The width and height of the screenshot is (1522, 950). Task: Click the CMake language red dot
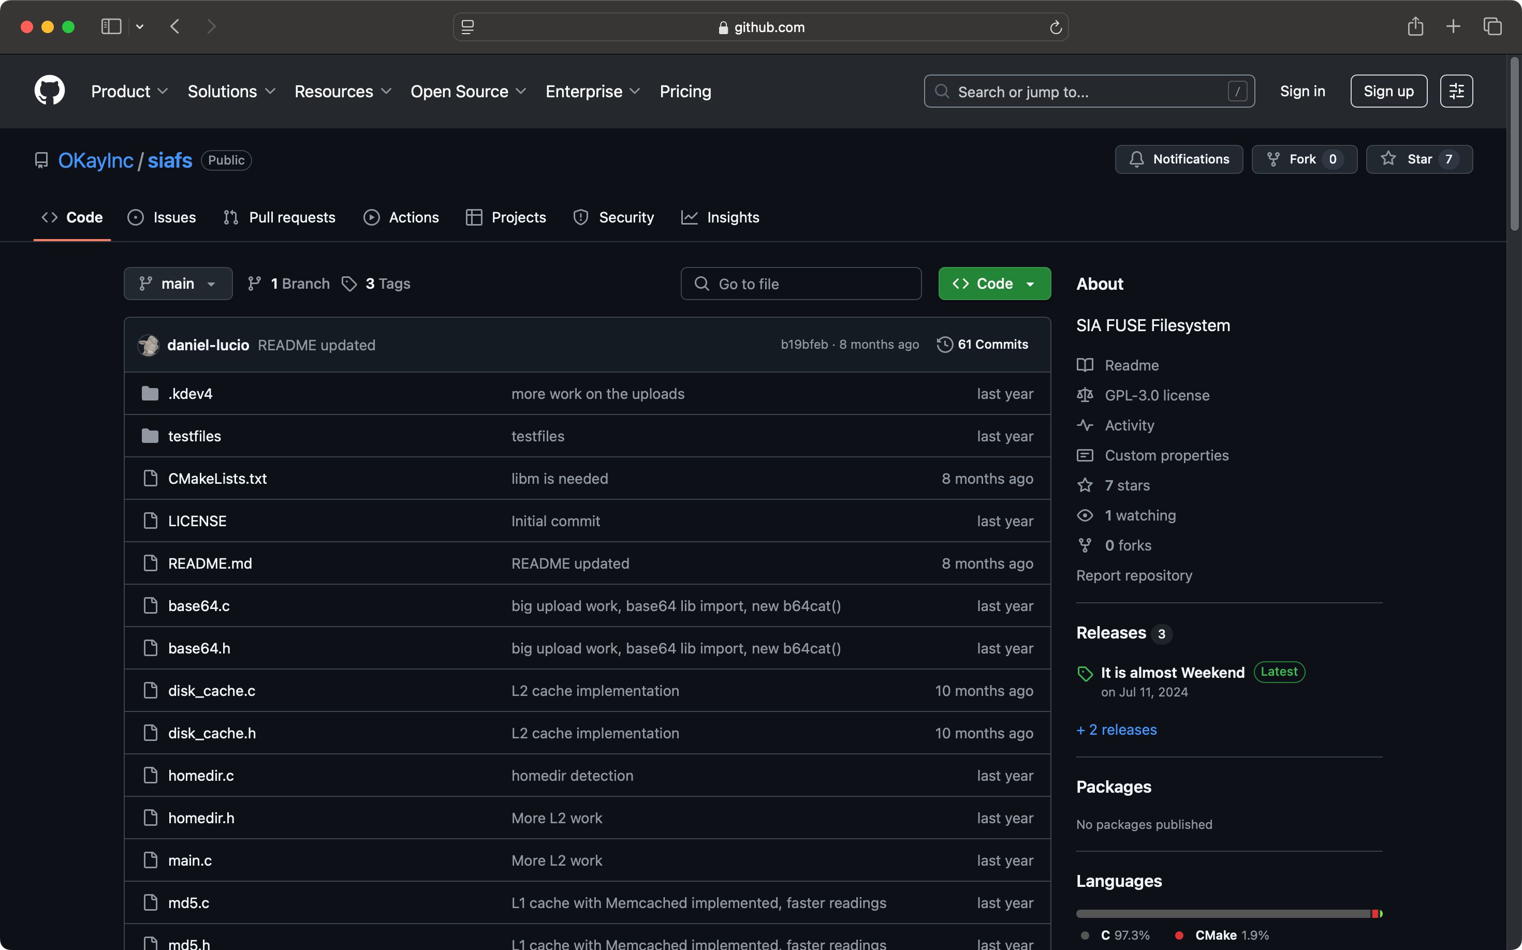tap(1179, 935)
